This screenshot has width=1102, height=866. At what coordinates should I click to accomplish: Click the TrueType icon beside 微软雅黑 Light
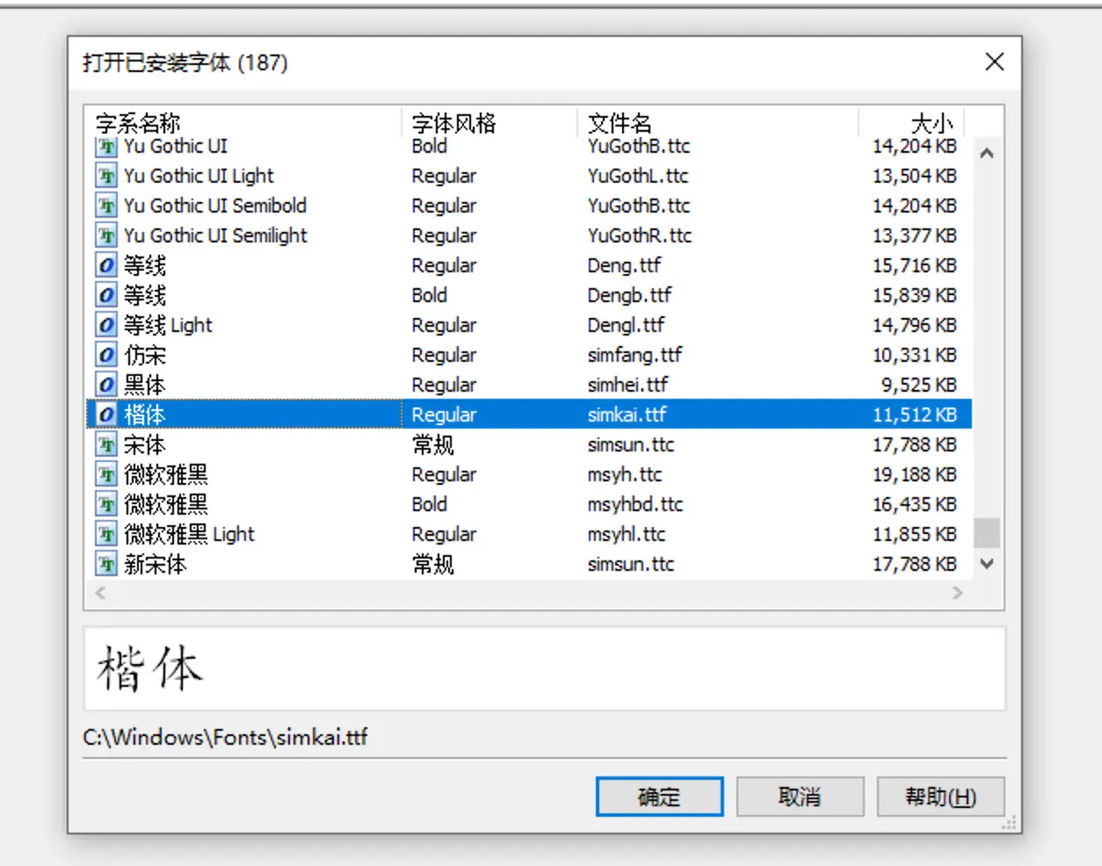point(105,534)
